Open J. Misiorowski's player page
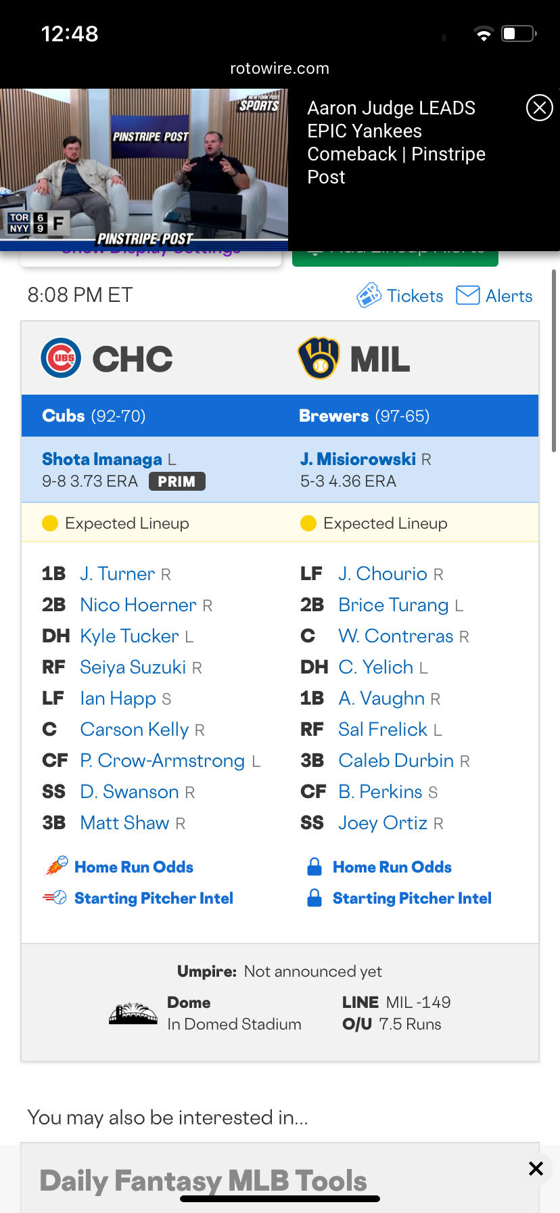The height and width of the screenshot is (1213, 560). [358, 459]
